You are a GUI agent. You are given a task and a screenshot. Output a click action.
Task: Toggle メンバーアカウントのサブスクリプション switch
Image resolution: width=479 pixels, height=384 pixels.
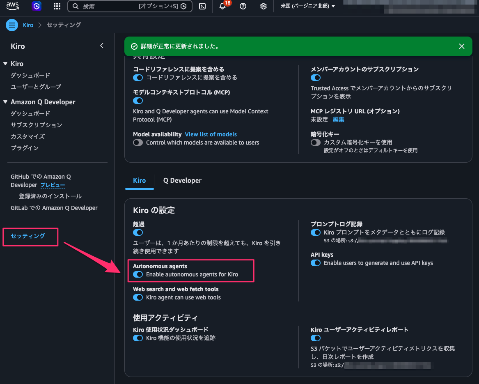click(x=316, y=78)
